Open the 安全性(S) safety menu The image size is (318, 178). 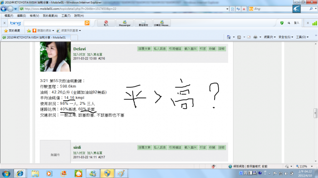[x=286, y=37]
